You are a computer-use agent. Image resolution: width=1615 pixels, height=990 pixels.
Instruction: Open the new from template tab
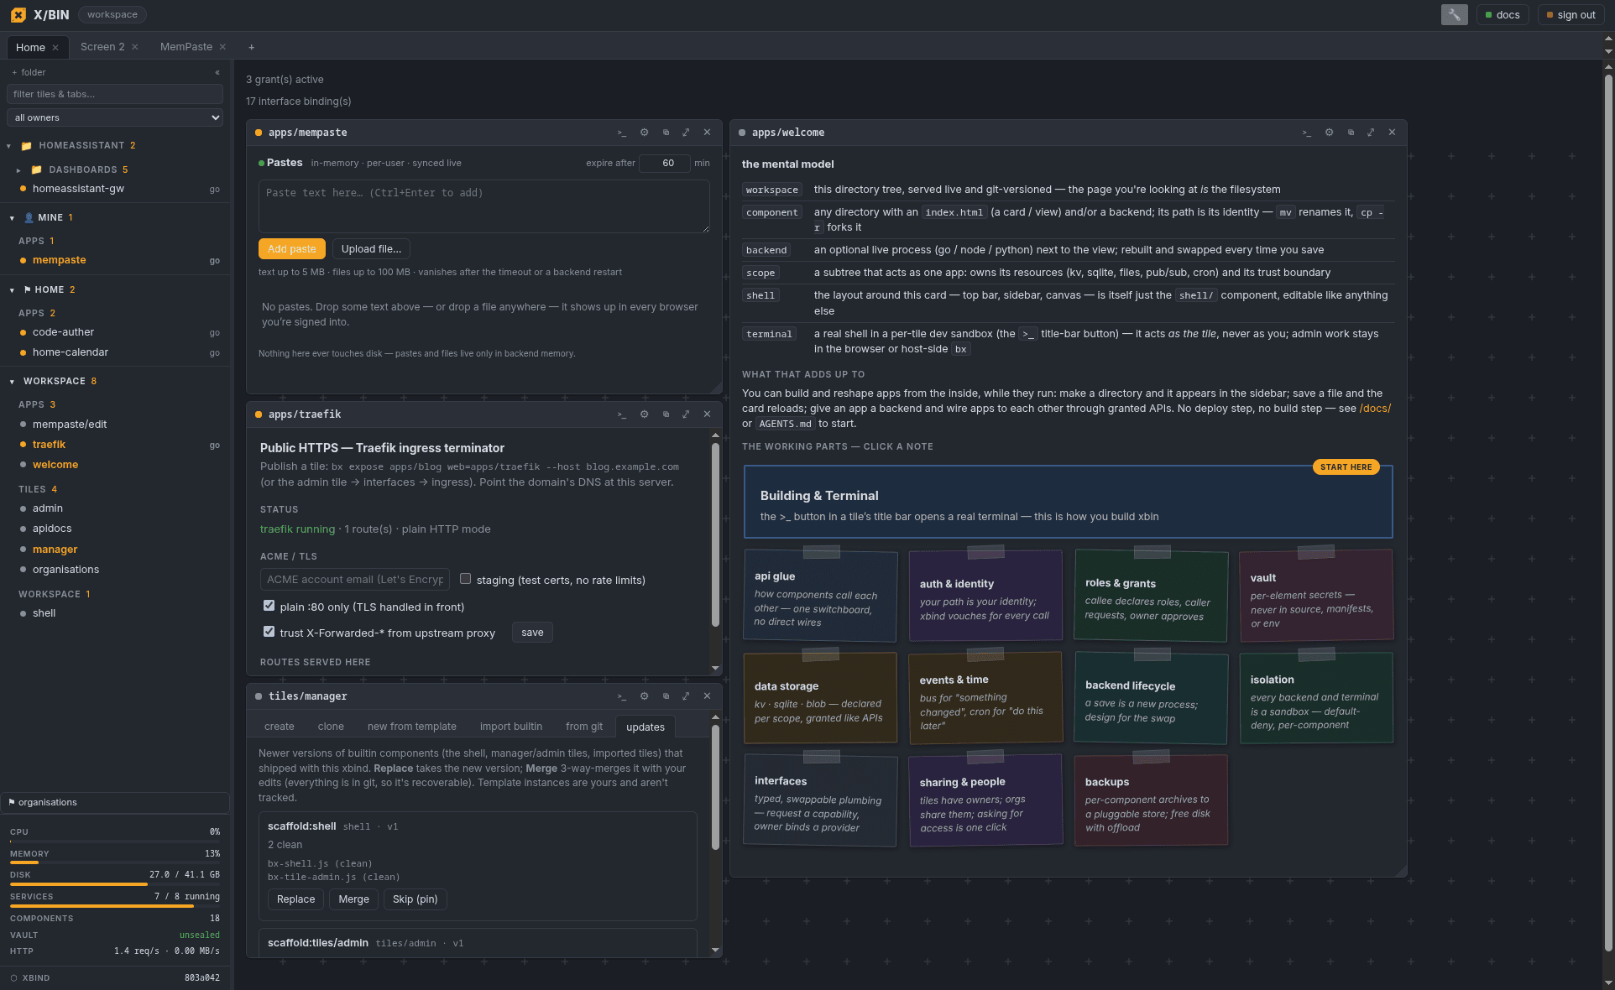pos(412,727)
